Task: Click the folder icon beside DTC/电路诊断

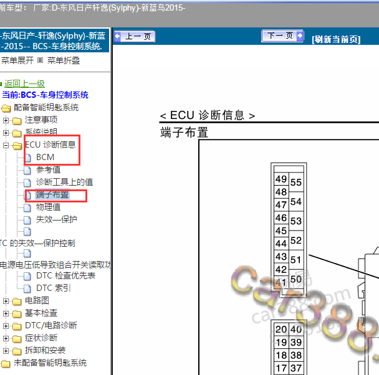Action: 17,326
